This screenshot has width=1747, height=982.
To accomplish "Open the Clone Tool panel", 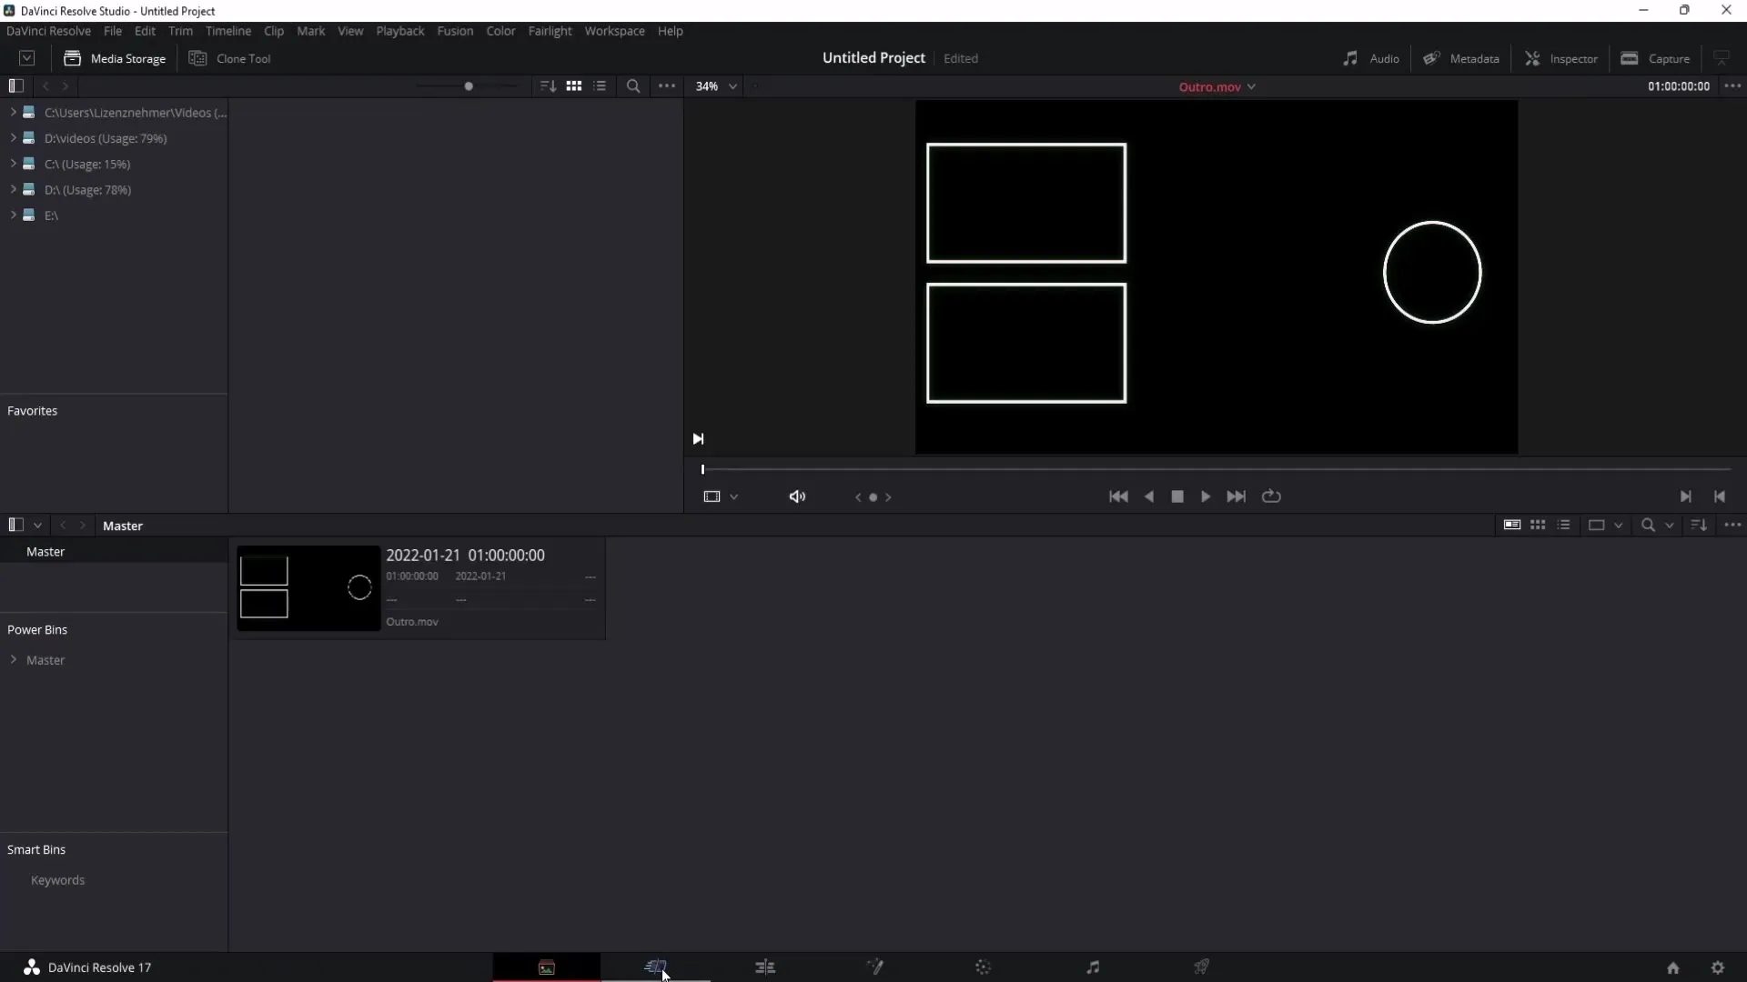I will tap(229, 58).
